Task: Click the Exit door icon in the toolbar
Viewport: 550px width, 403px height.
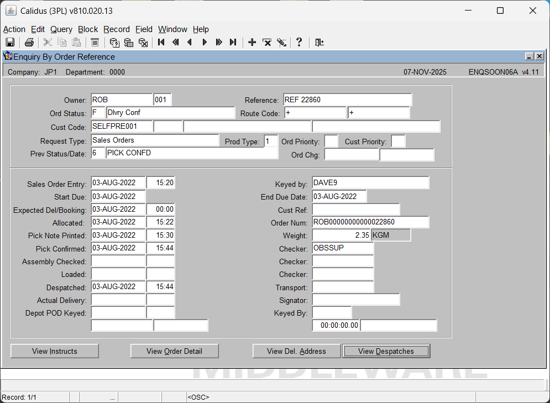Action: click(x=319, y=43)
